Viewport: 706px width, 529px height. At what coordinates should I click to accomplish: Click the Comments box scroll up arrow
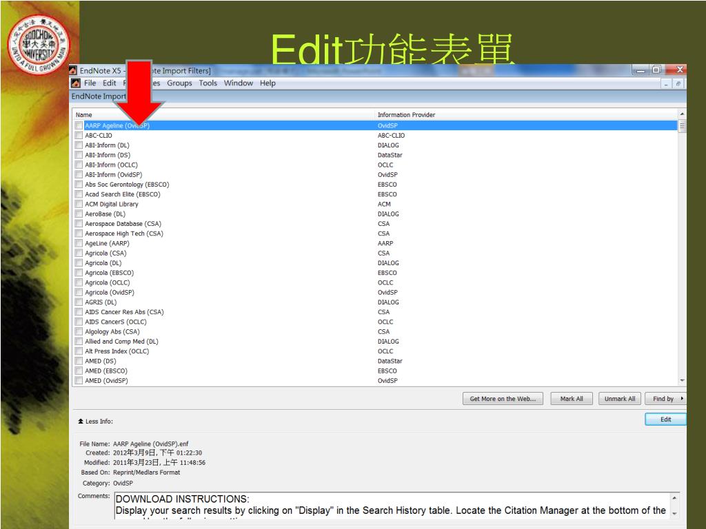tap(674, 498)
